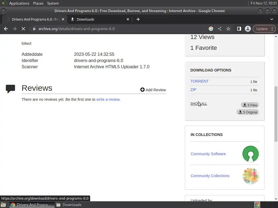Click the forward navigation arrow
Screen dimensions: 278x208
(x=15, y=29)
